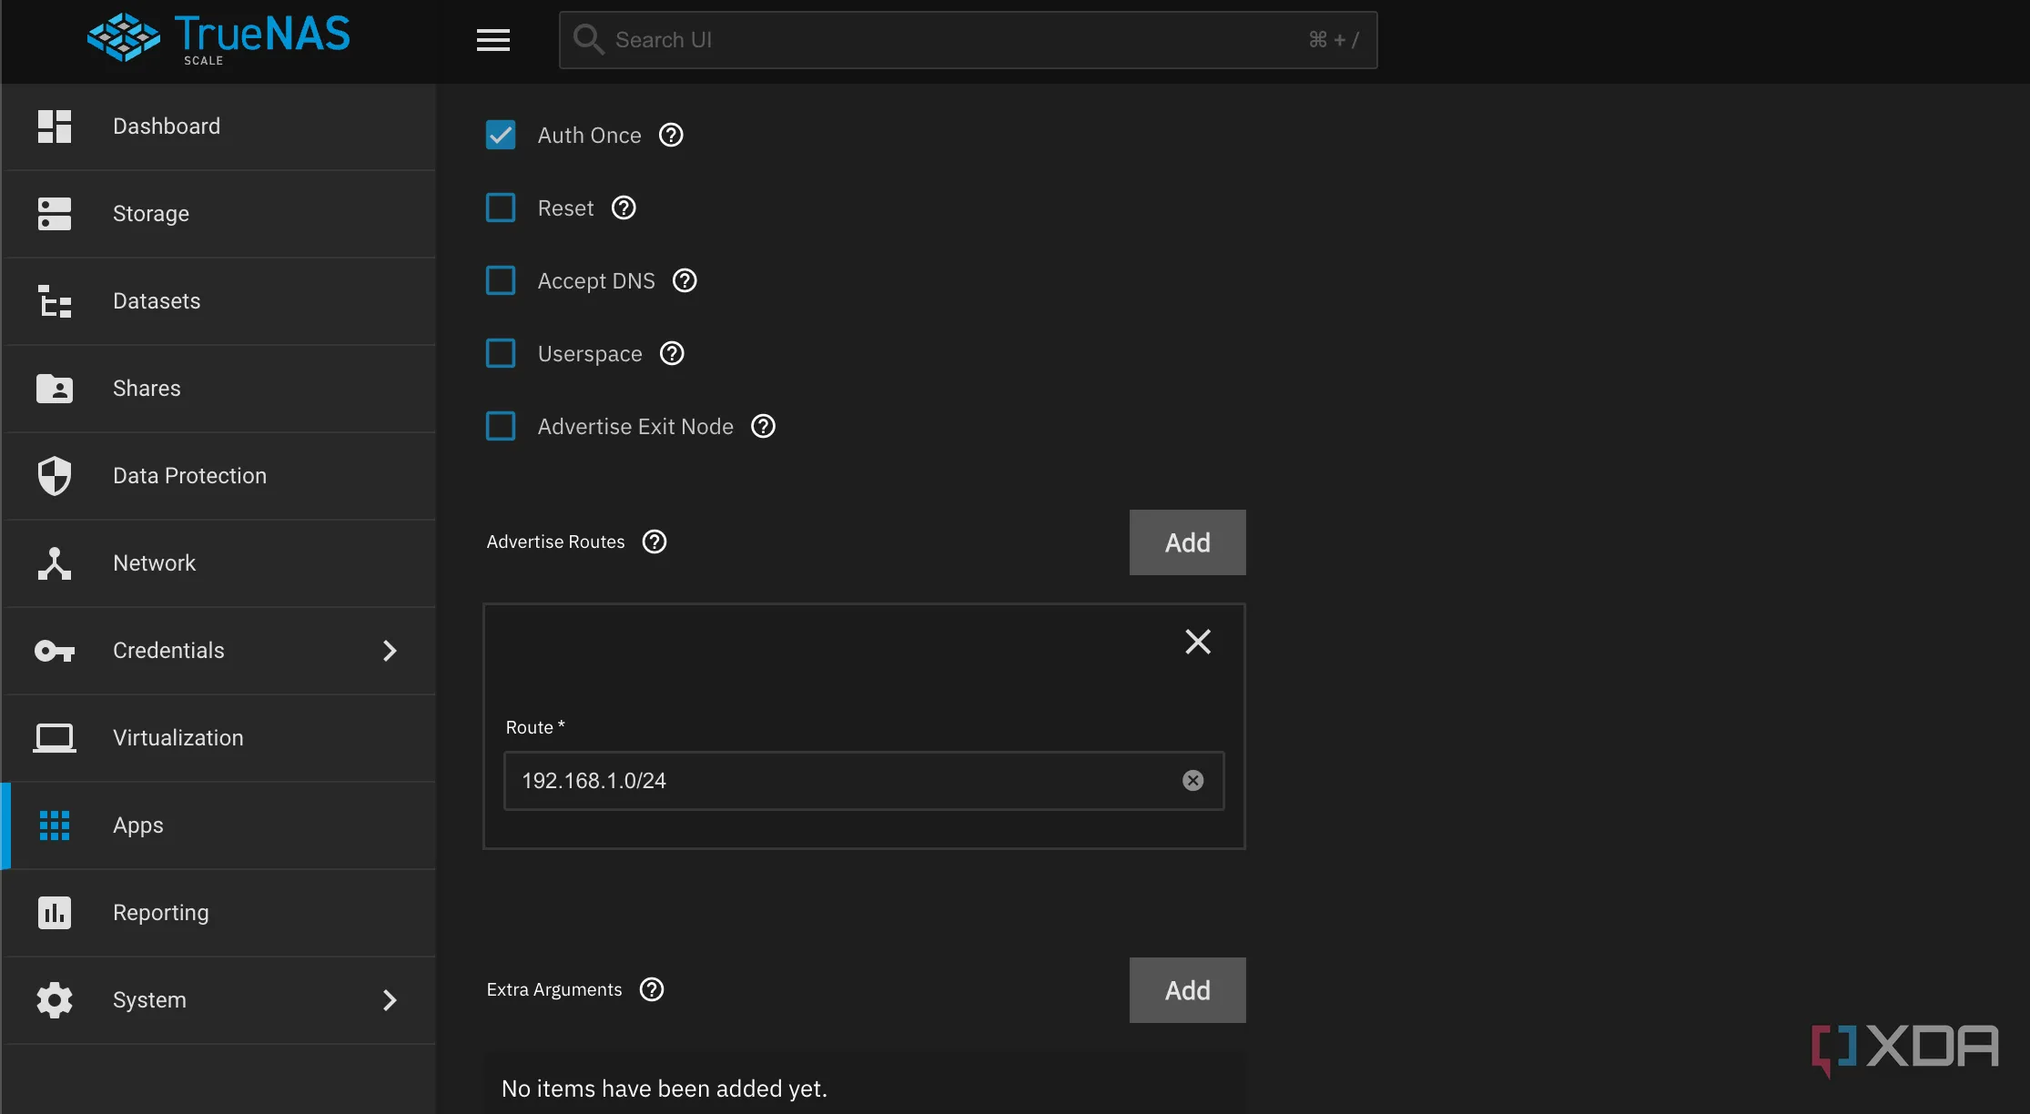Click the Dashboard sidebar icon
The width and height of the screenshot is (2030, 1114).
[x=55, y=127]
